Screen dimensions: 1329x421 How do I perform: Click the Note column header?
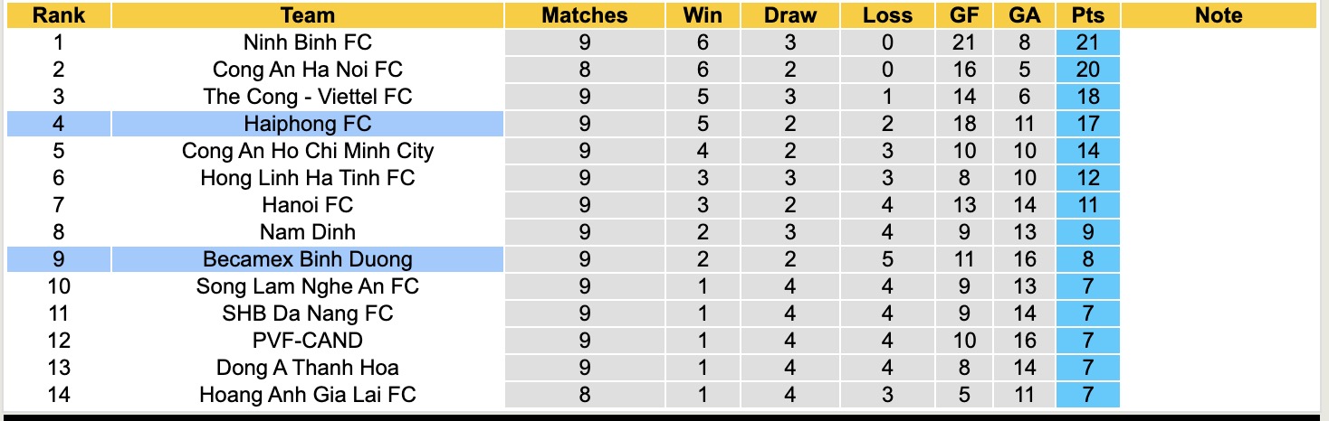point(1219,15)
